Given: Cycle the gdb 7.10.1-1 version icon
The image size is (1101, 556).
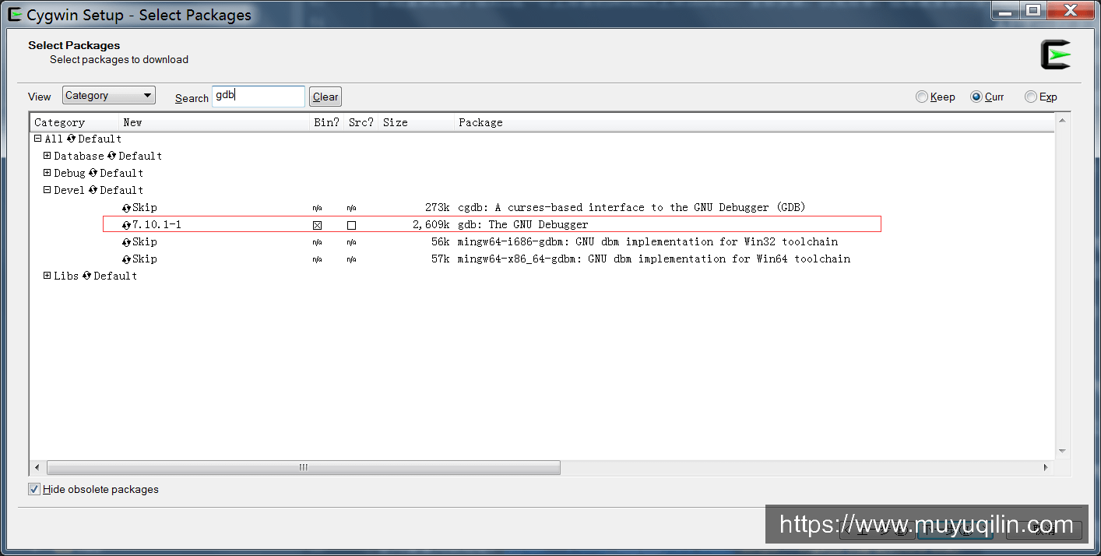Looking at the screenshot, I should pos(127,225).
